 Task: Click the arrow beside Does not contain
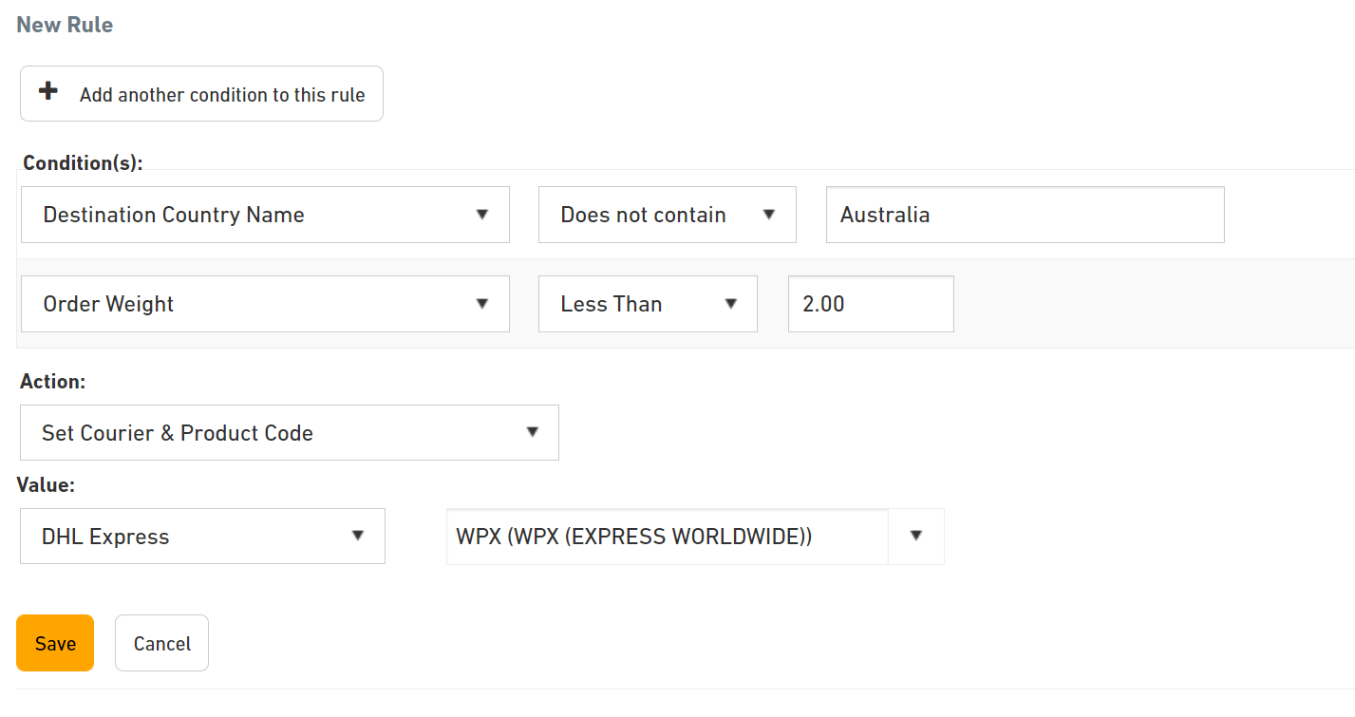pos(769,215)
